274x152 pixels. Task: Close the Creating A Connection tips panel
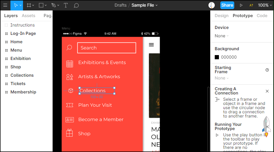(267, 91)
